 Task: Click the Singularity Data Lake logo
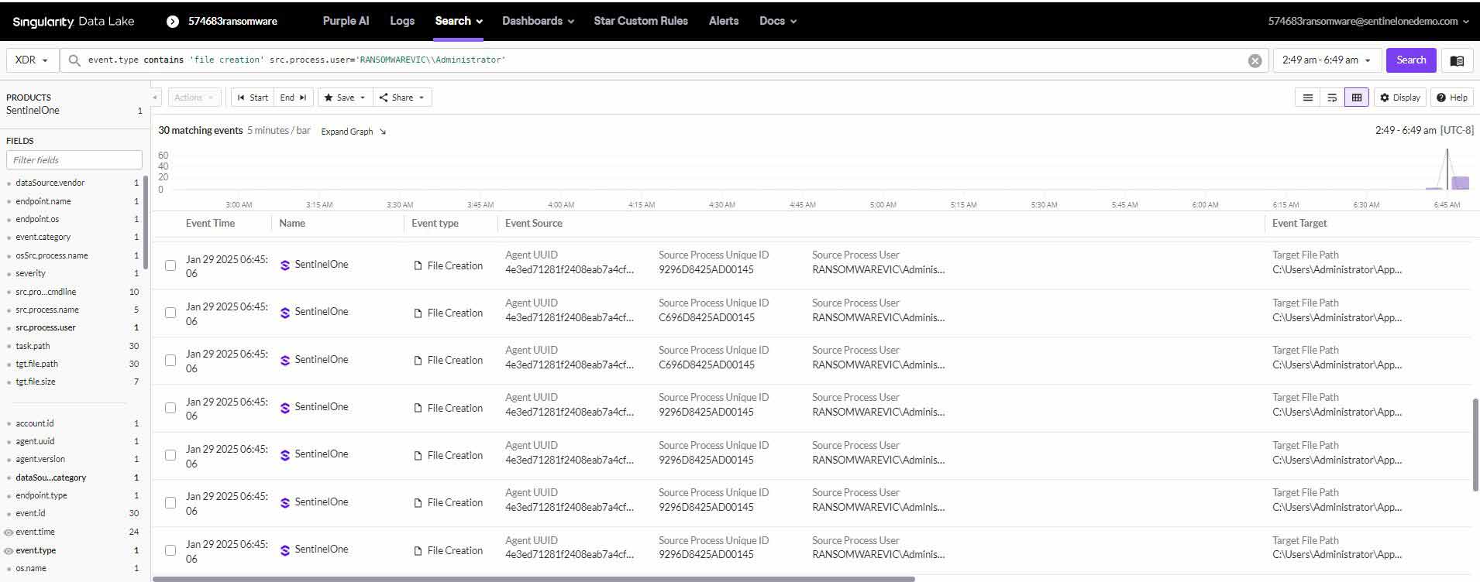74,22
